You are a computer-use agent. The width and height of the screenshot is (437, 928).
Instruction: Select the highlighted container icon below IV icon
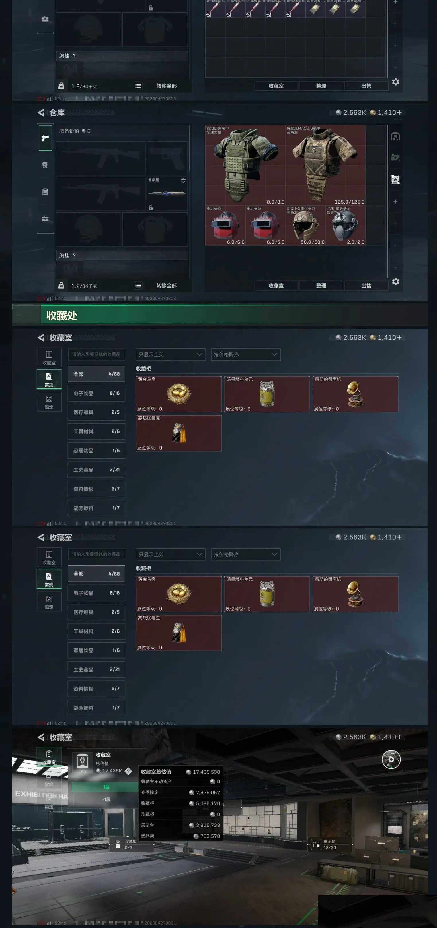[395, 179]
